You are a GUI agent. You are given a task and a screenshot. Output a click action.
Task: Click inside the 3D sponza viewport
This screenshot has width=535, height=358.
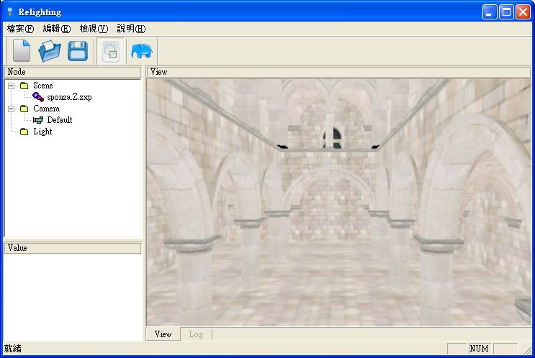(x=339, y=203)
